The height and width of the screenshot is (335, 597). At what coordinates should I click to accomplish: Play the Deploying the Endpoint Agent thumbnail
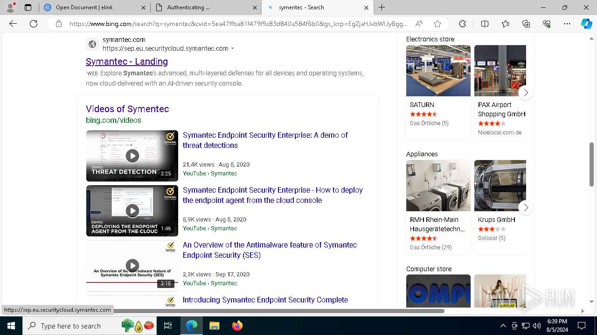pyautogui.click(x=132, y=211)
